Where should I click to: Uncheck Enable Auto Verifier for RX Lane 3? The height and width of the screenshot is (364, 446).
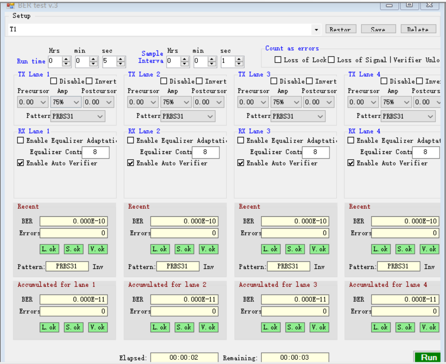[241, 163]
